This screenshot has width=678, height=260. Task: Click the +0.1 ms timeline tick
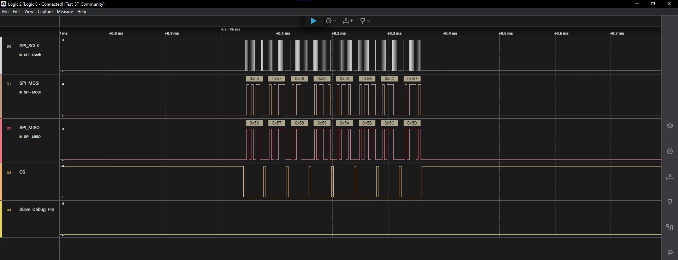pos(283,34)
